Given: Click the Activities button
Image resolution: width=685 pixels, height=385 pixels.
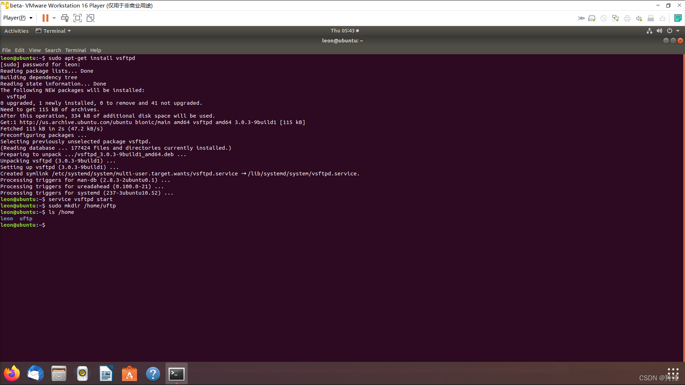Looking at the screenshot, I should 16,31.
